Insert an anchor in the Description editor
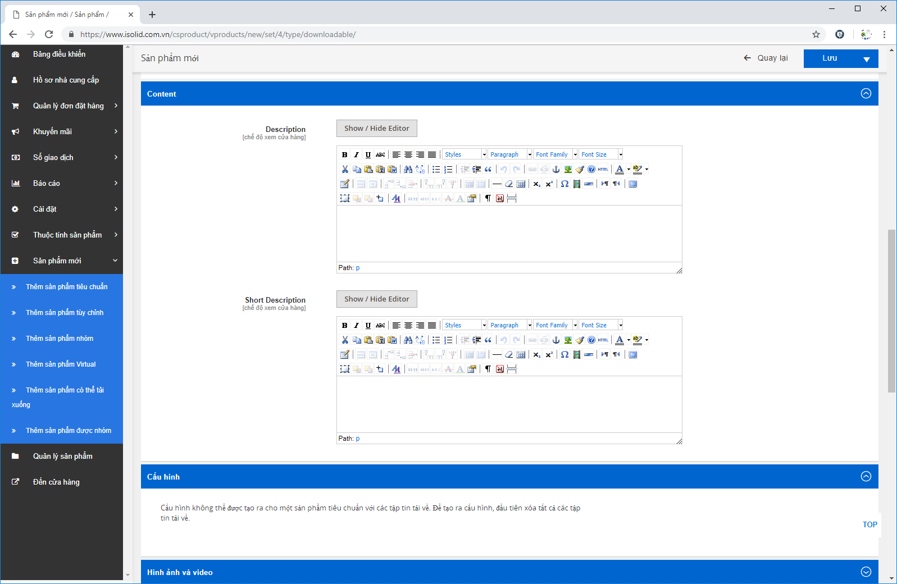Screen dimensions: 897x584 coord(556,169)
